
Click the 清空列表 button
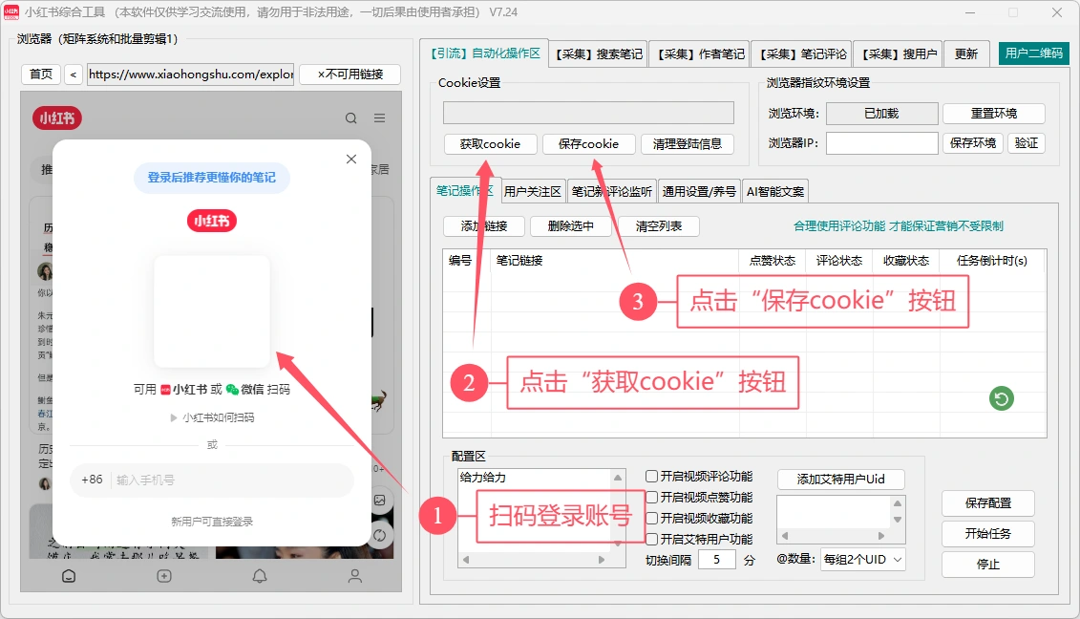(659, 226)
